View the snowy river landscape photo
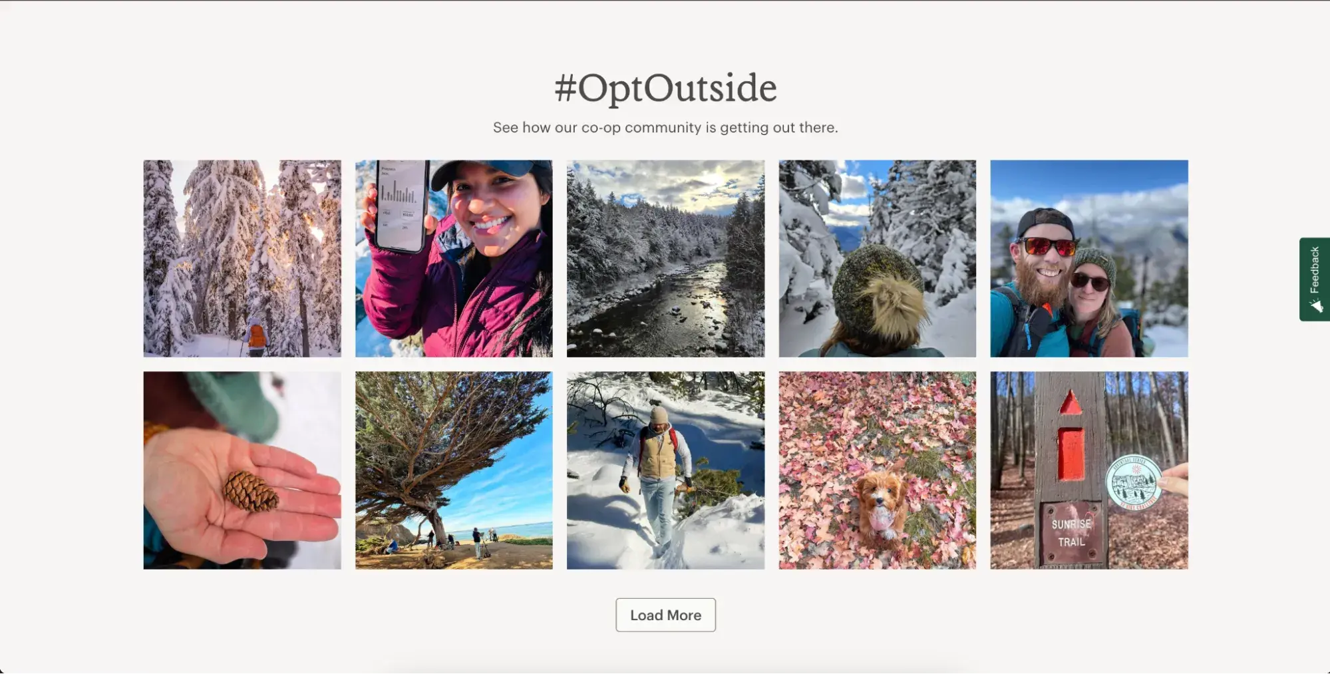Image resolution: width=1330 pixels, height=674 pixels. [665, 258]
